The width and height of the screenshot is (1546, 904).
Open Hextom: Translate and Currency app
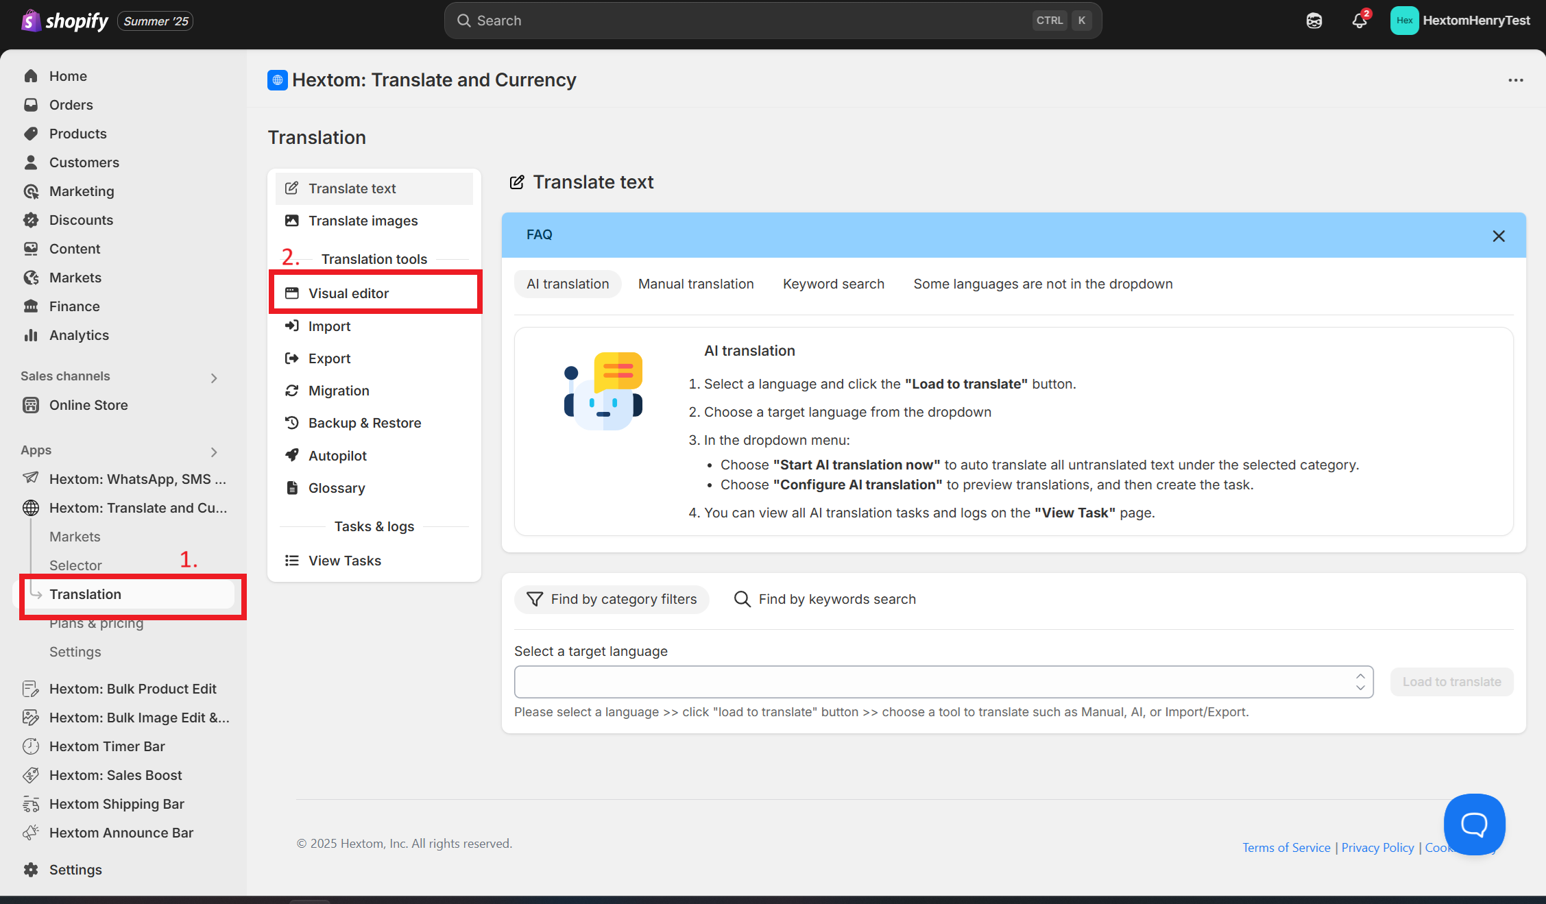[137, 508]
